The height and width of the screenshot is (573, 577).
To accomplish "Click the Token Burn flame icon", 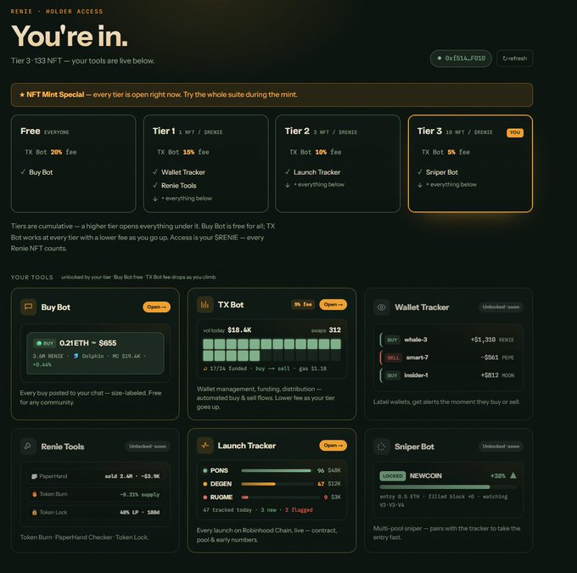I will point(34,494).
